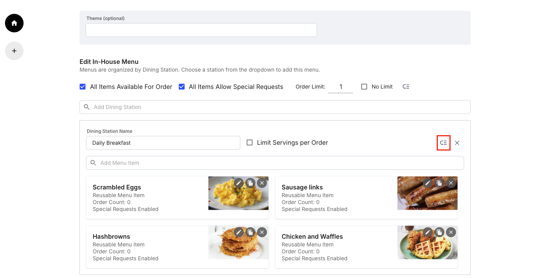Viewport: 537px width, 278px height.
Task: Click the Edit In-House Menu heading
Action: (109, 62)
